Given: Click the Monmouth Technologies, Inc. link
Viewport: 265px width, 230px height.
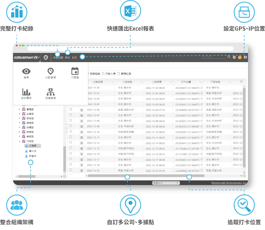Looking at the screenshot, I should point(229,183).
